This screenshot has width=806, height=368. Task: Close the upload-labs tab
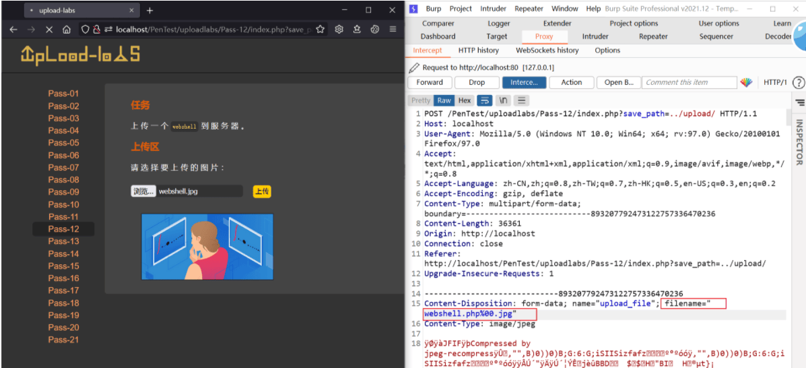tap(132, 10)
